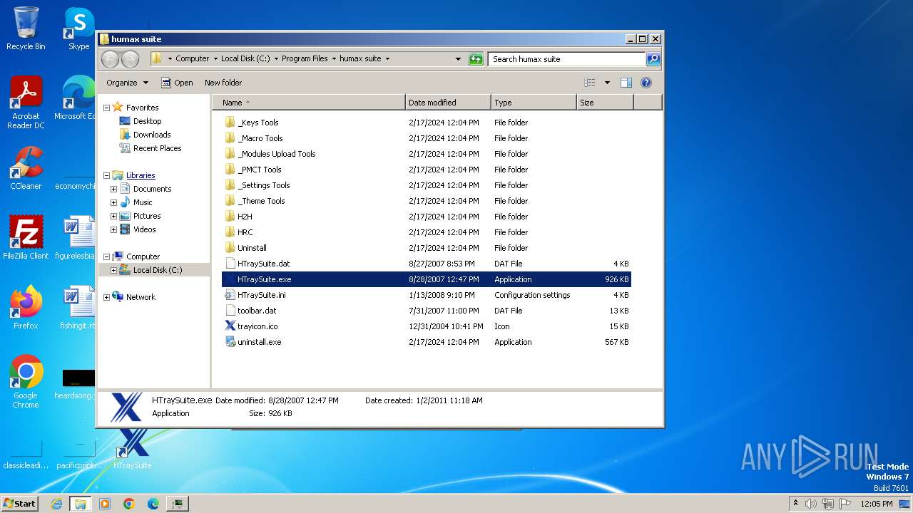Open the view options dropdown arrow

607,83
